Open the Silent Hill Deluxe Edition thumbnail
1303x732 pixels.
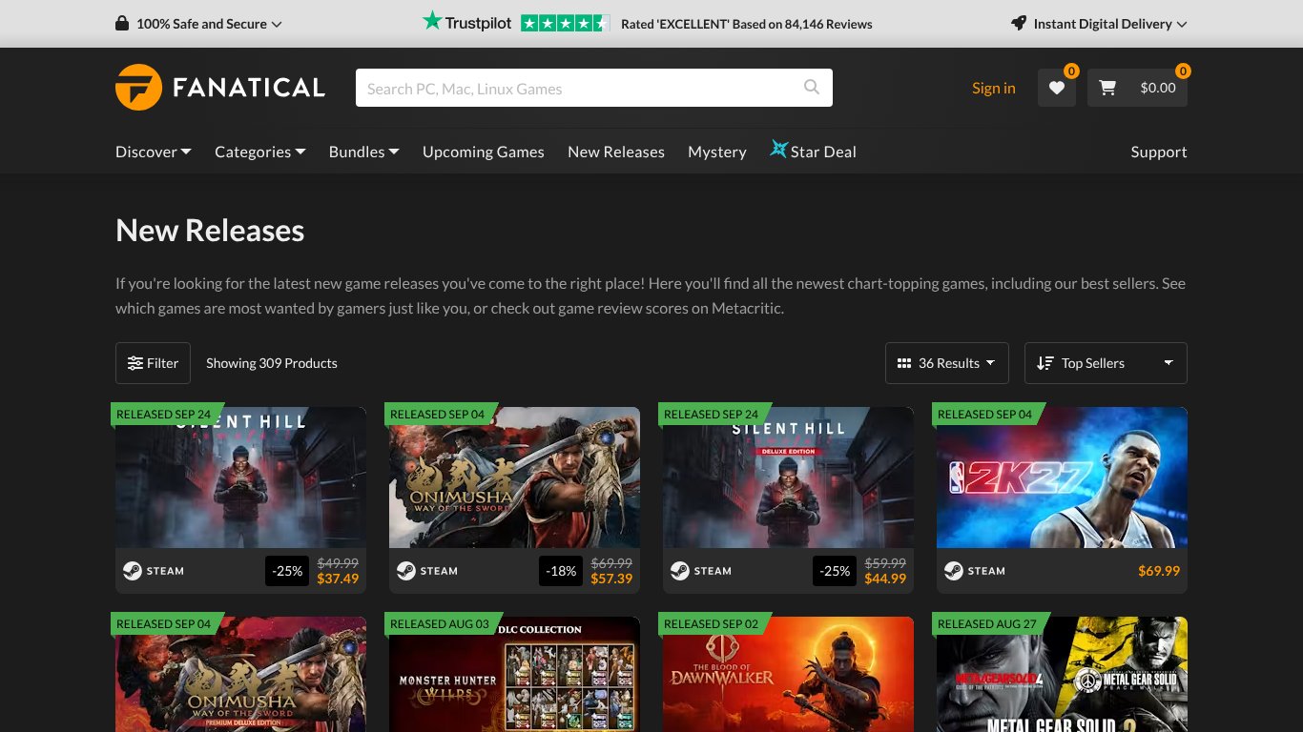coord(788,478)
